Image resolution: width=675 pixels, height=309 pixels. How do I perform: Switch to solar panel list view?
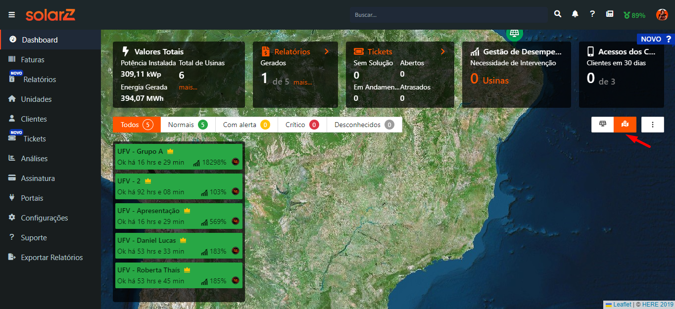pyautogui.click(x=603, y=125)
